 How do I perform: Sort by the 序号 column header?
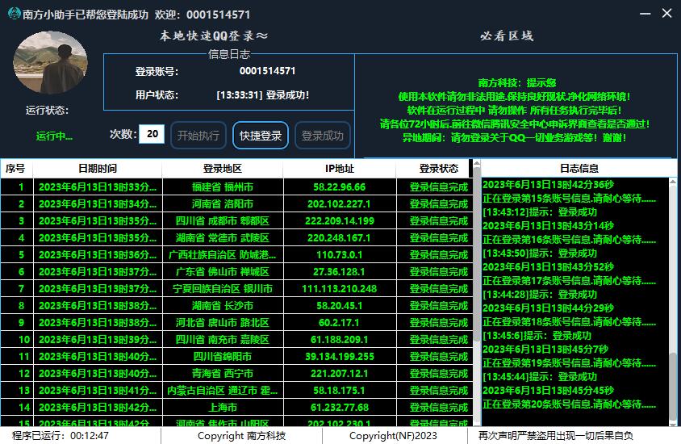click(15, 169)
